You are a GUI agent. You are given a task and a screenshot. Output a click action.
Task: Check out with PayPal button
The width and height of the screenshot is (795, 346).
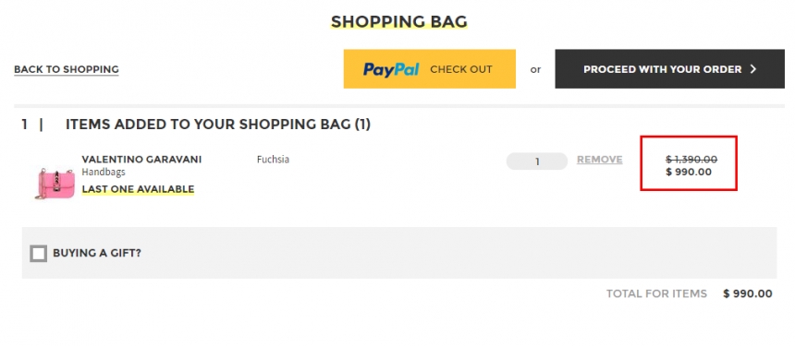[x=430, y=69]
